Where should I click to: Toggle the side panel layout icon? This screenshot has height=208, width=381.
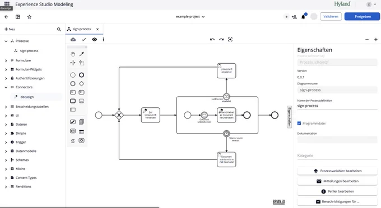(18, 17)
